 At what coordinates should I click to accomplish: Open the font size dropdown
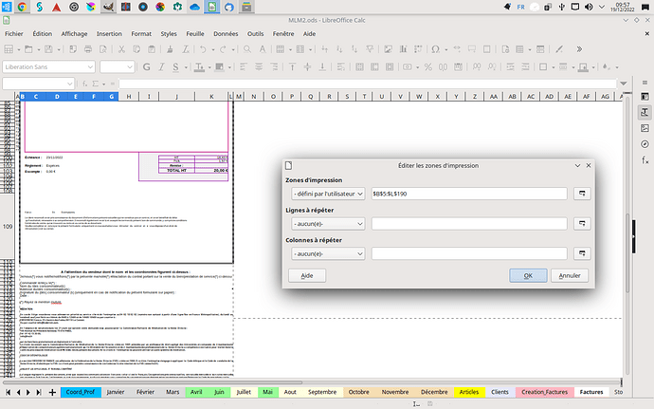130,66
